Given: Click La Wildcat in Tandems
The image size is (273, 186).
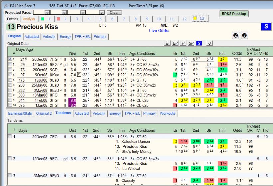Looking at the screenshot, I should (x=131, y=168).
